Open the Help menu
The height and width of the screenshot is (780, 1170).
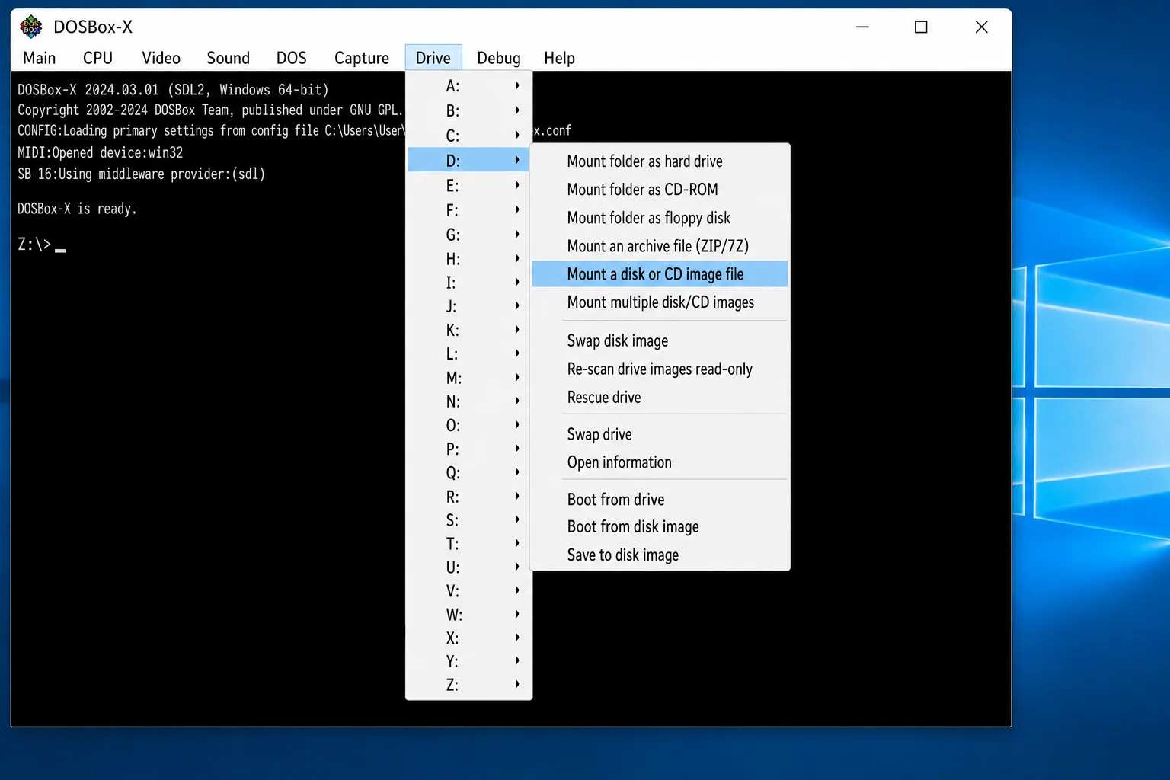coord(559,58)
